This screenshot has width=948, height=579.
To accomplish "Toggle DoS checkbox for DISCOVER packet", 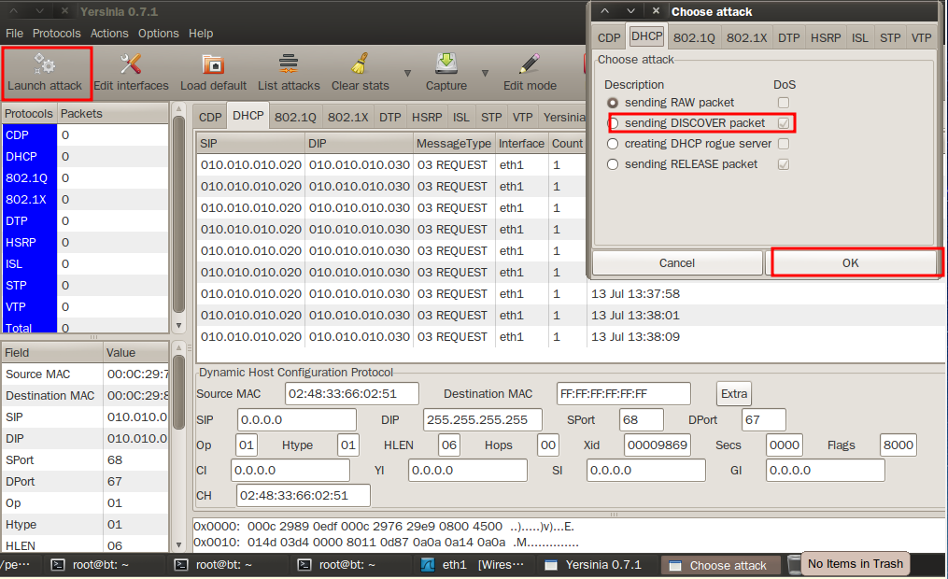I will click(784, 123).
